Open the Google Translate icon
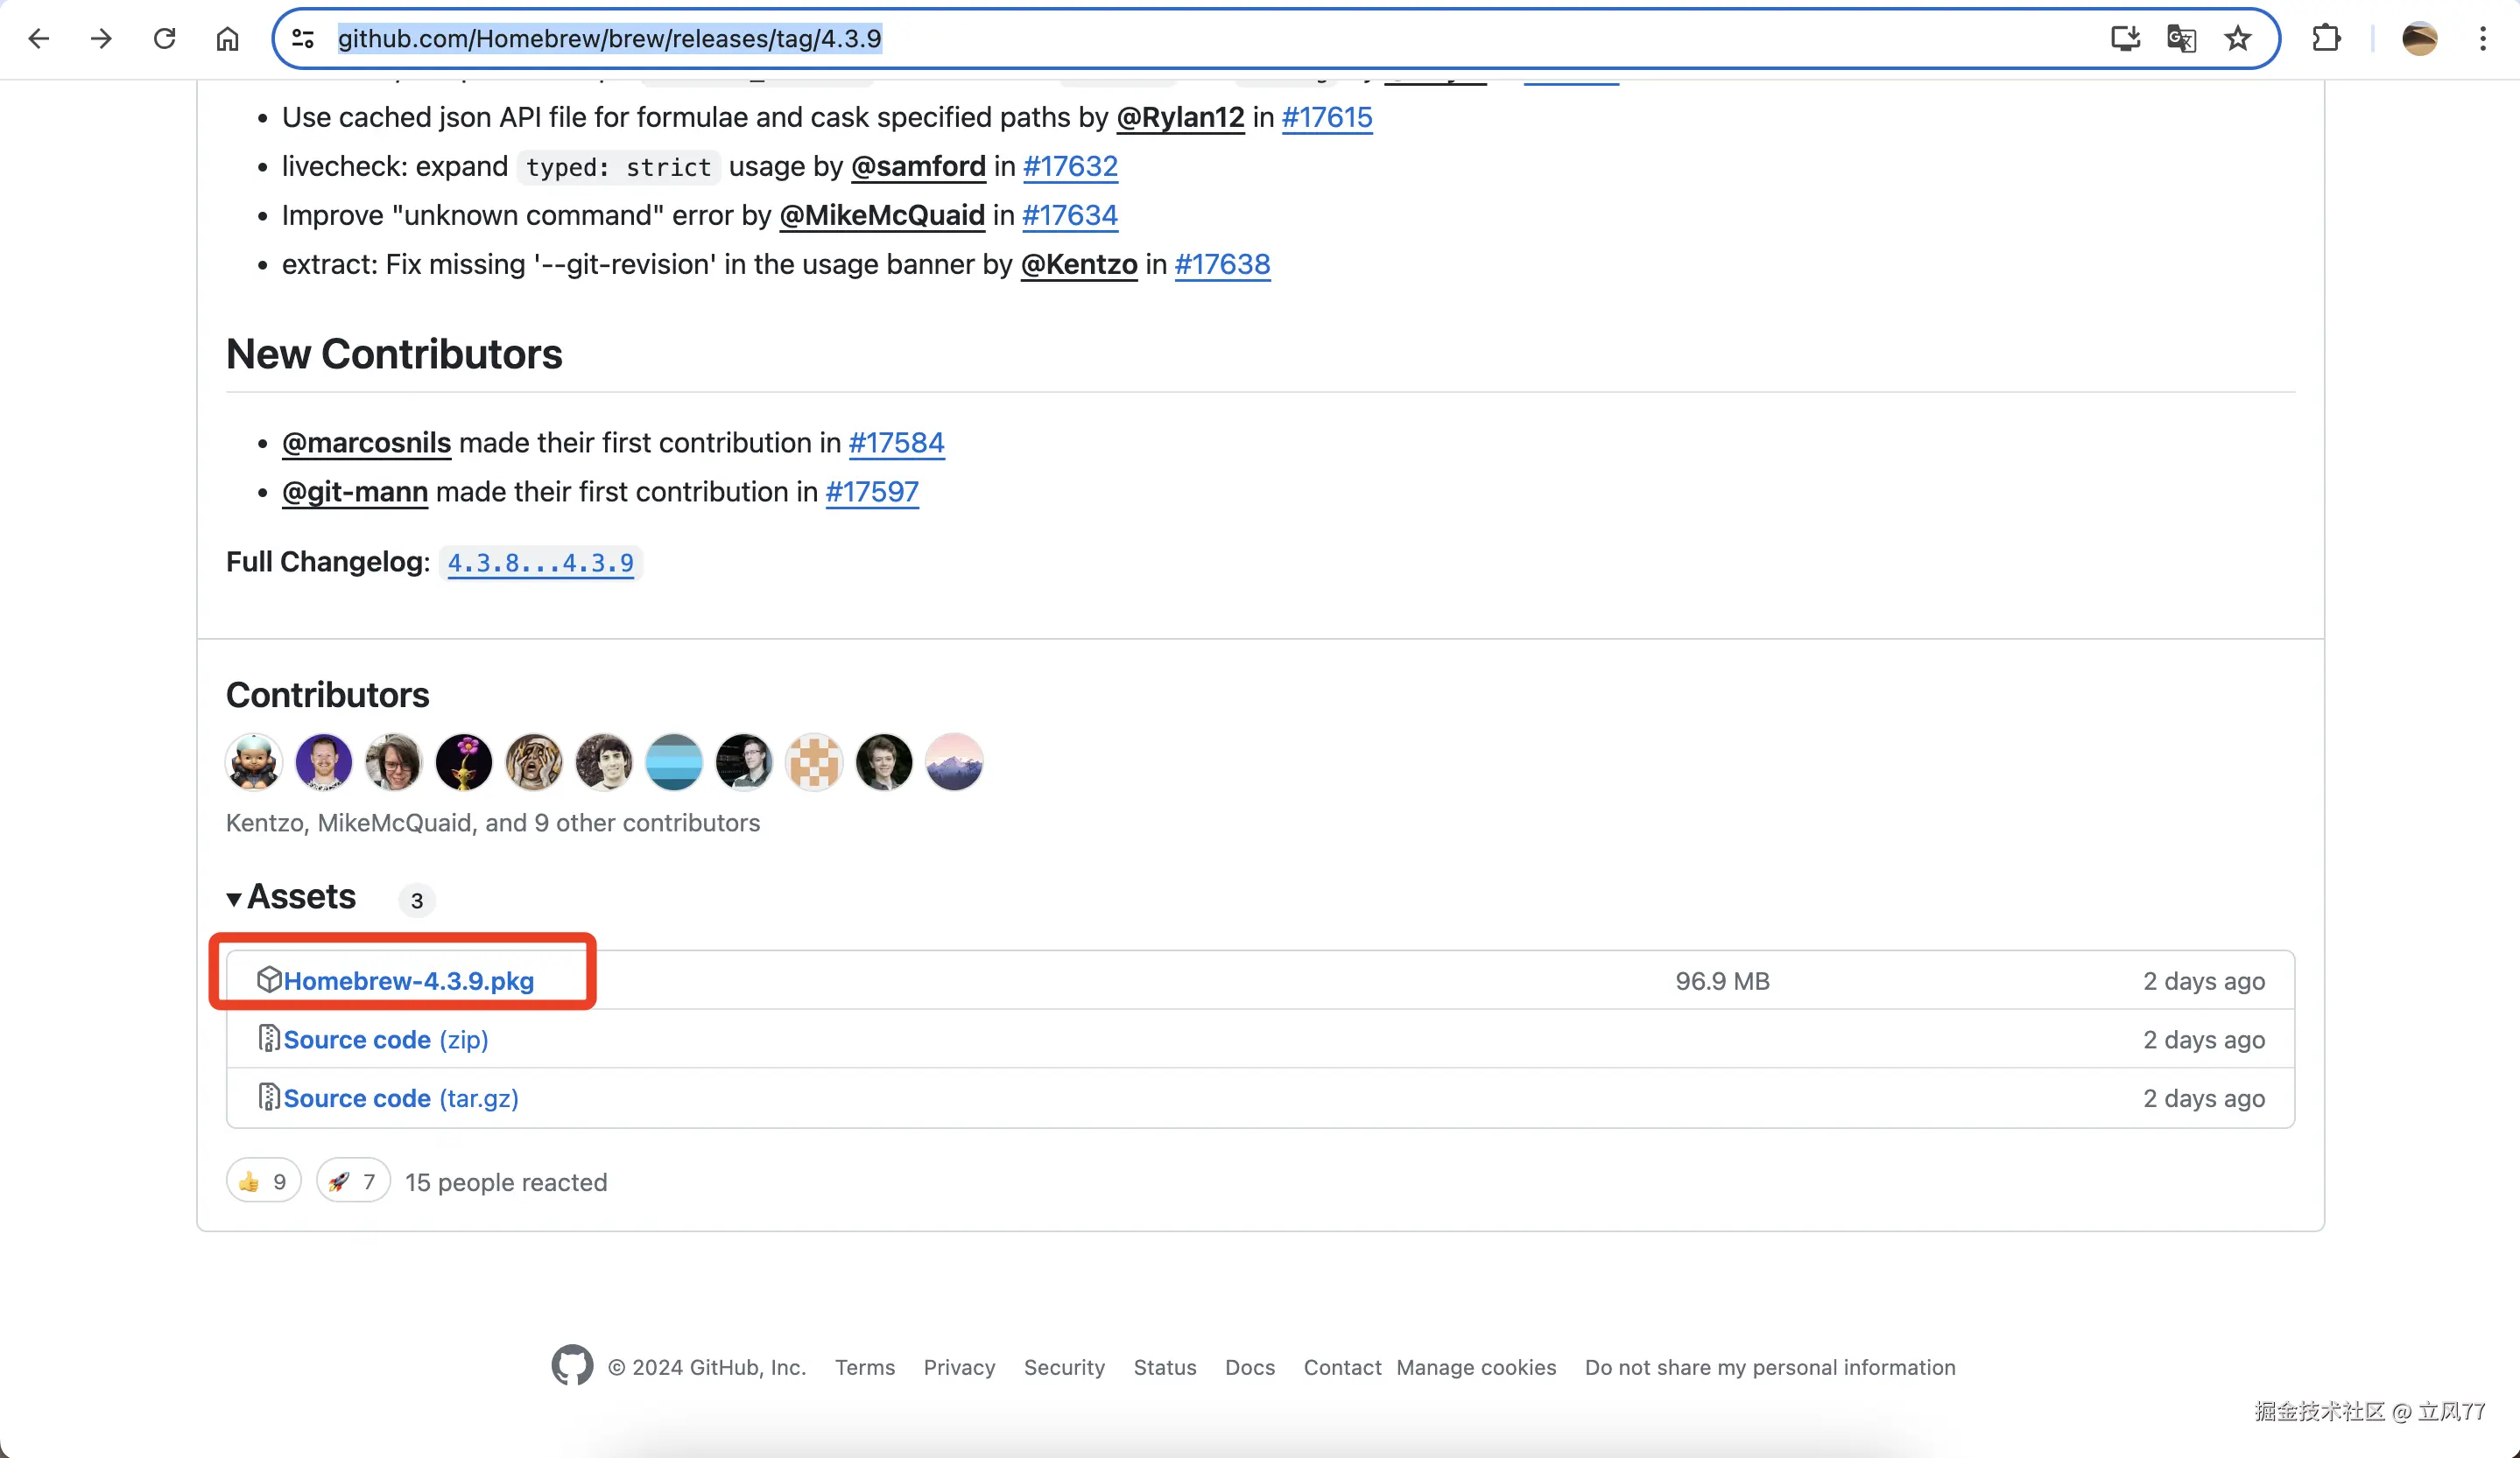 pos(2181,39)
